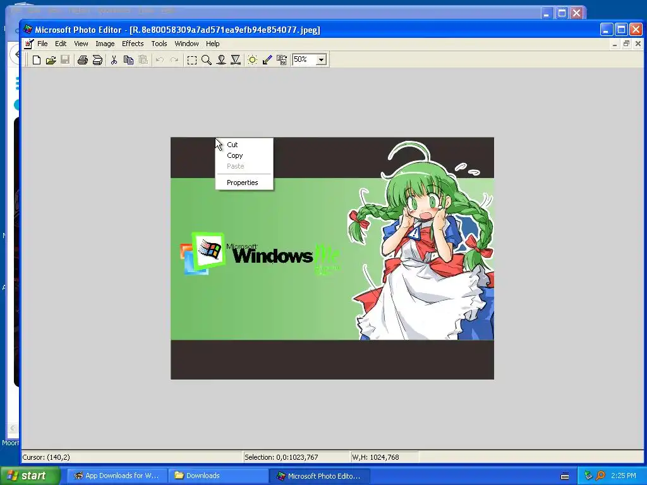The image size is (647, 485).
Task: Open the Tools menu
Action: point(159,44)
